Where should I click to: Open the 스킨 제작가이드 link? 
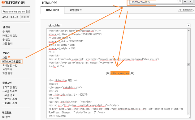pyautogui.click(x=185, y=10)
